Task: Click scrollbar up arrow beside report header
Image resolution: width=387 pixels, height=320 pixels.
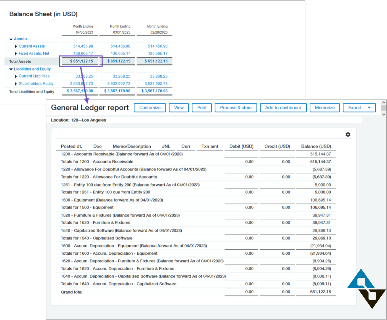Action: pyautogui.click(x=384, y=102)
